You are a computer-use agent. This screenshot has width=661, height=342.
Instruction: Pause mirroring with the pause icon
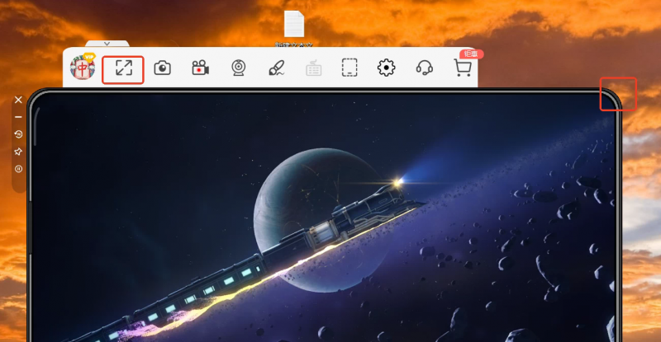tap(18, 169)
